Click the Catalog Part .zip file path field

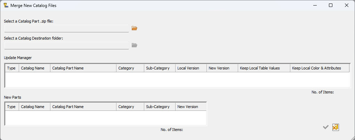(x=66, y=28)
